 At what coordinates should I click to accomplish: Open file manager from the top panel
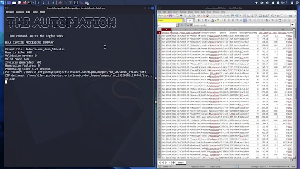[x=14, y=3]
